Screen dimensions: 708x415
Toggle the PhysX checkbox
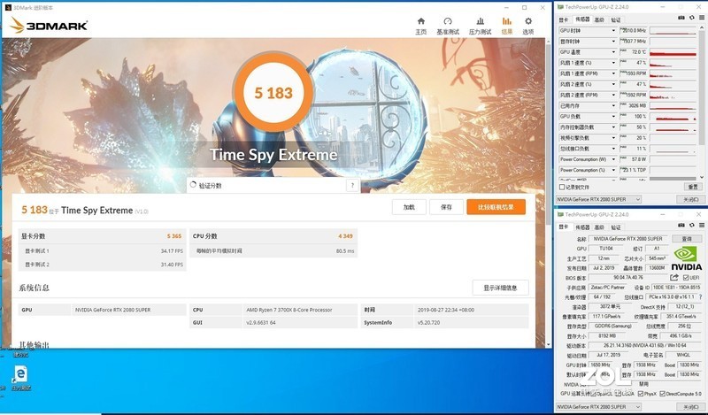coord(640,394)
